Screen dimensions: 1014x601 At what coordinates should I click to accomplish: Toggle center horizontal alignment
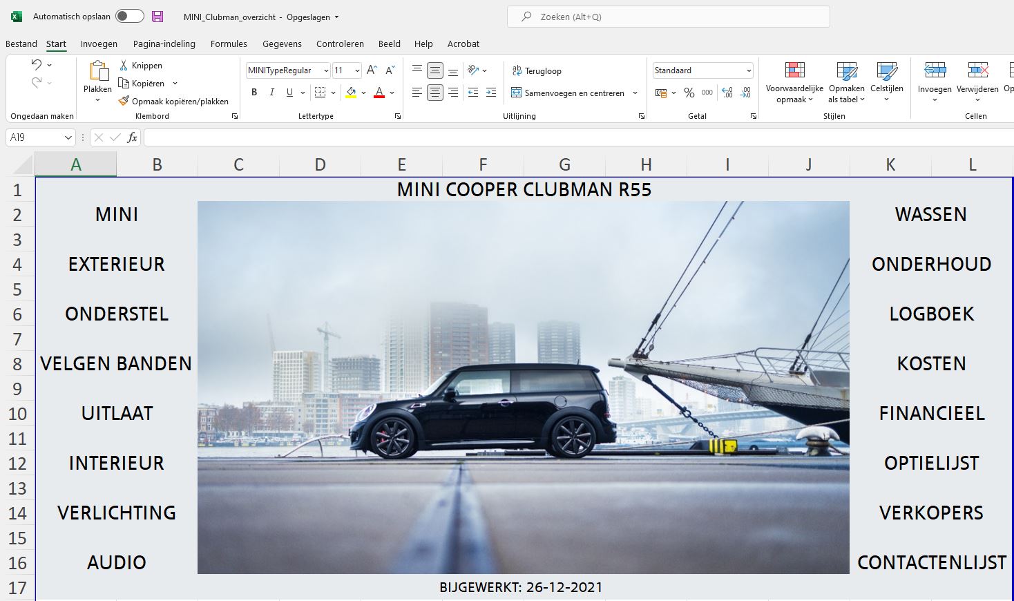pyautogui.click(x=434, y=92)
